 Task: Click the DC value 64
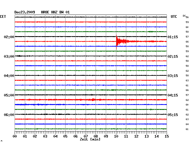click(187, 124)
